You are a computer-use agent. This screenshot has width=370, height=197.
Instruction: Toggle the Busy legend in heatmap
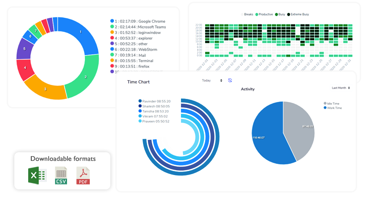click(x=280, y=14)
